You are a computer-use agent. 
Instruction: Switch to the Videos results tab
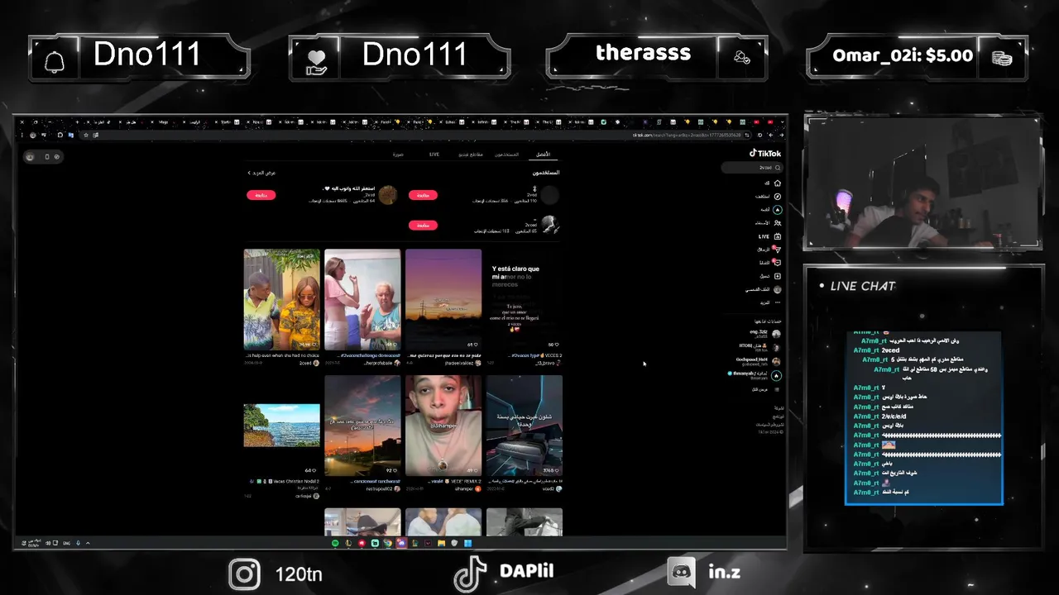coord(471,155)
